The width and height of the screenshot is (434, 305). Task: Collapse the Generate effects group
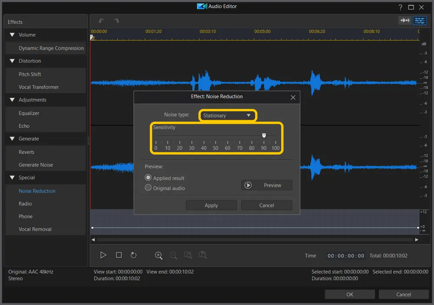pyautogui.click(x=12, y=139)
